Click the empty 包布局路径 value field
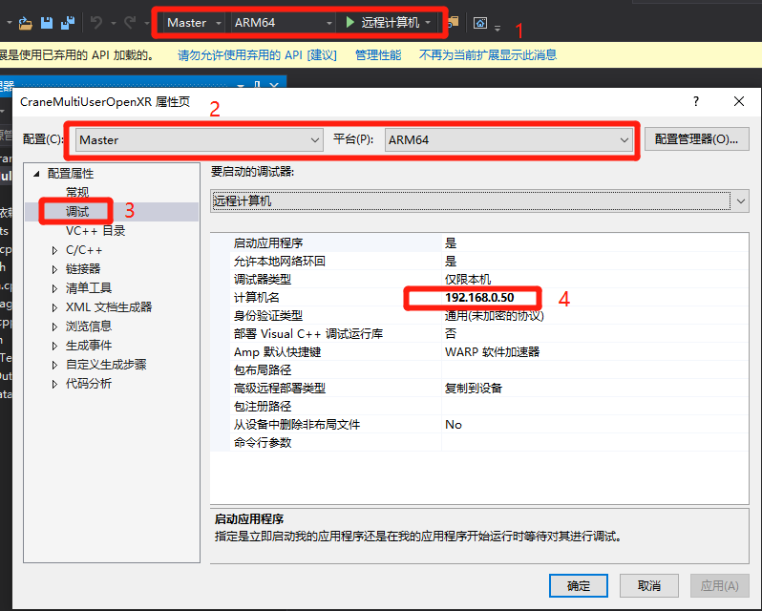 pos(595,370)
